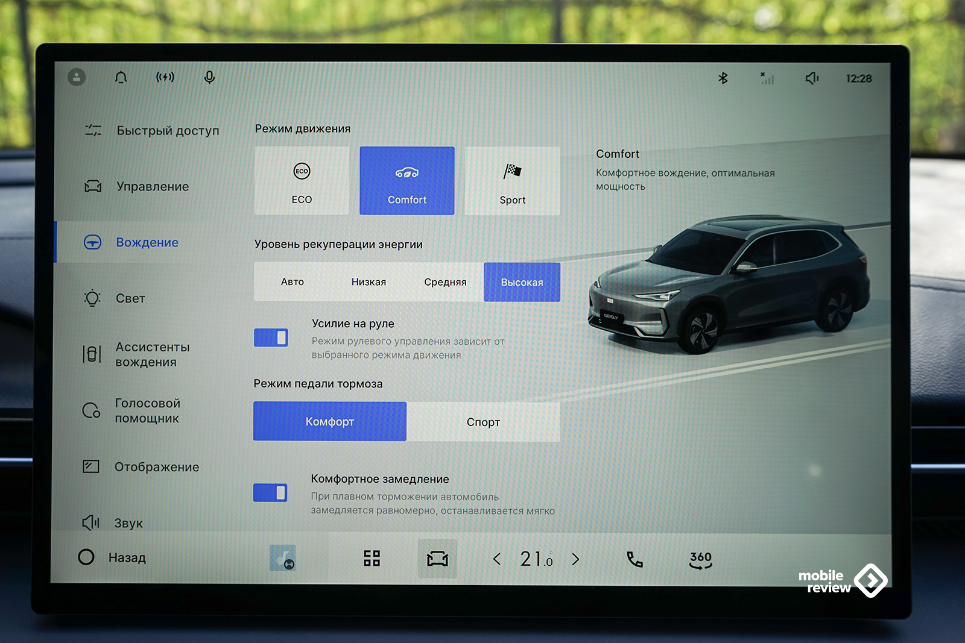The image size is (965, 643).
Task: Open the apps grid icon
Action: point(372,558)
